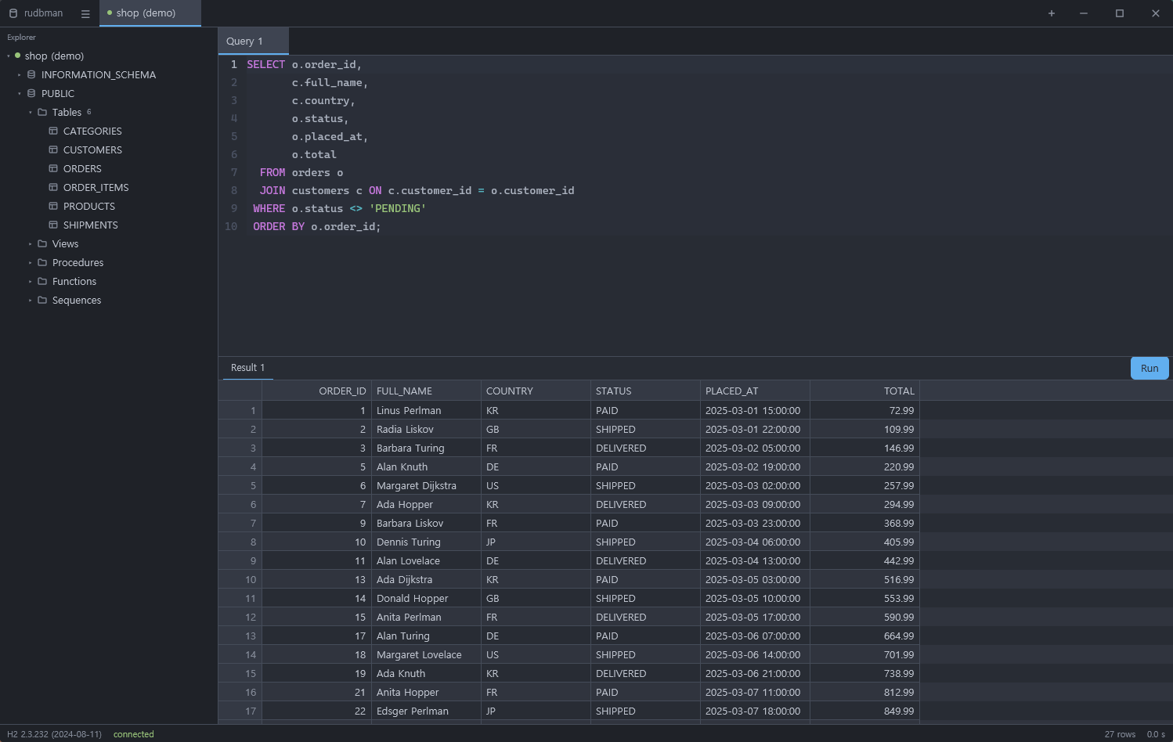This screenshot has height=742, width=1173.
Task: Click the PUBLIC schema database icon
Action: (31, 93)
